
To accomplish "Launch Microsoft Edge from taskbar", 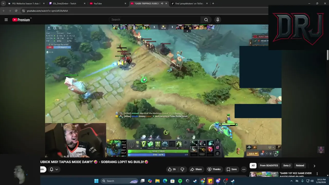I will [165, 181].
